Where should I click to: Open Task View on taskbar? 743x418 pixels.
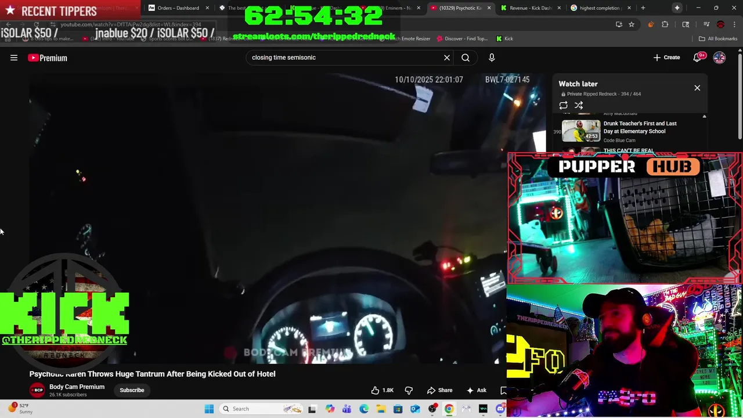pos(312,409)
